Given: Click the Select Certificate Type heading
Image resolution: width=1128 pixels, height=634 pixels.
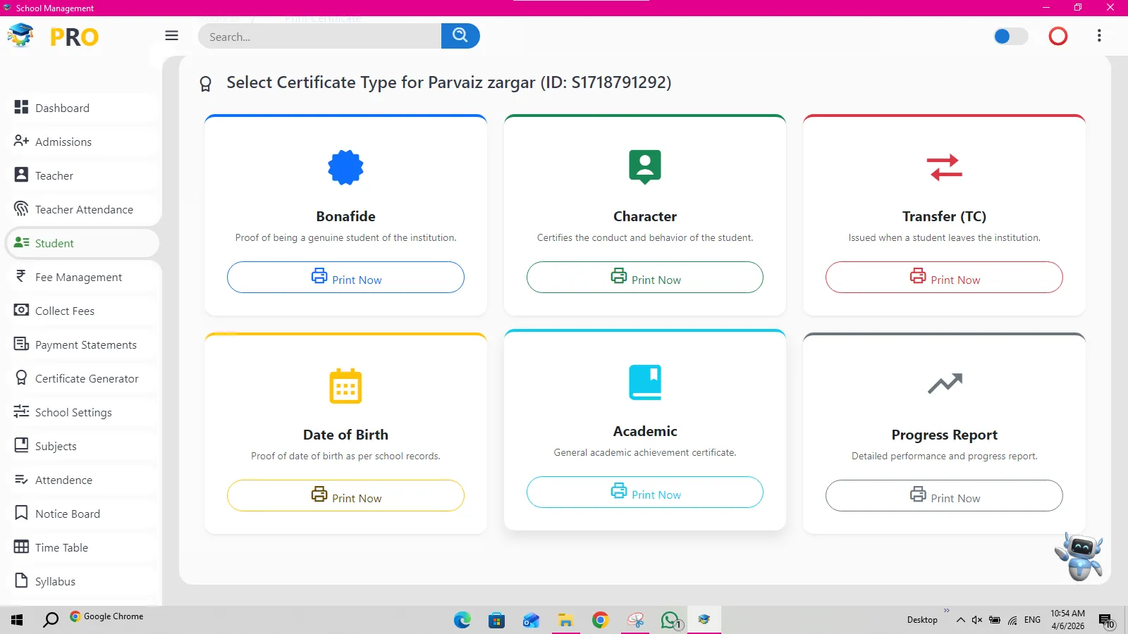Looking at the screenshot, I should 448,82.
